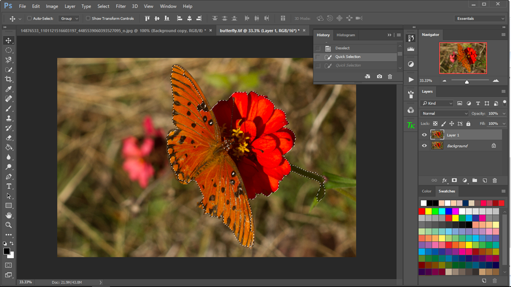Select the Zoom tool in toolbar
Screen dimensions: 511x287
(x=8, y=225)
